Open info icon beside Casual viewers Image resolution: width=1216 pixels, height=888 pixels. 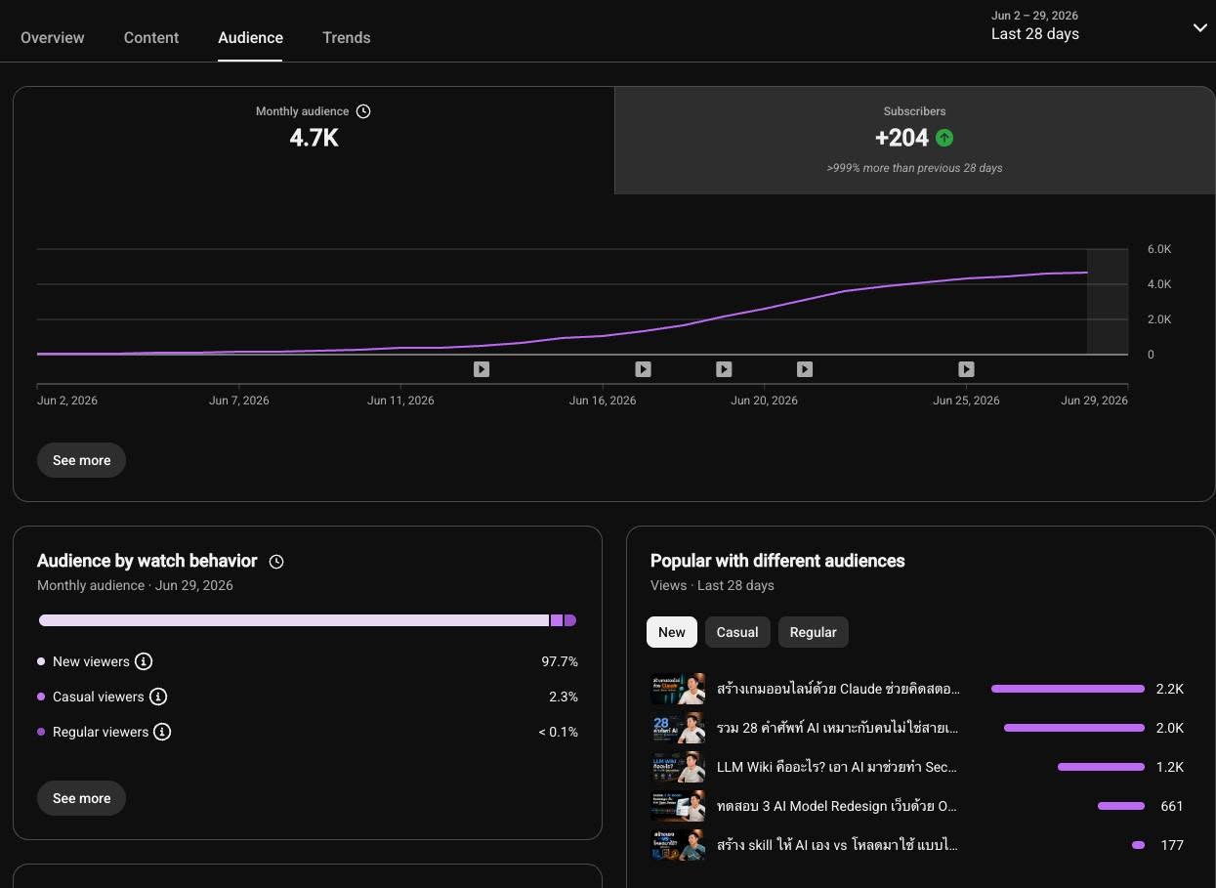(158, 697)
